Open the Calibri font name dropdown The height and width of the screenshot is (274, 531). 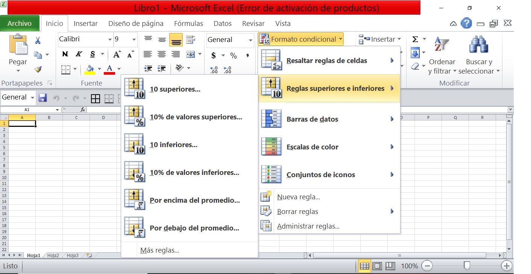click(x=110, y=39)
